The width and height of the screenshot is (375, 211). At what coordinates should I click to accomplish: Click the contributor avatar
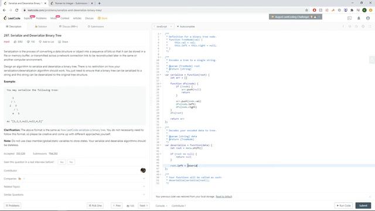click(143, 171)
